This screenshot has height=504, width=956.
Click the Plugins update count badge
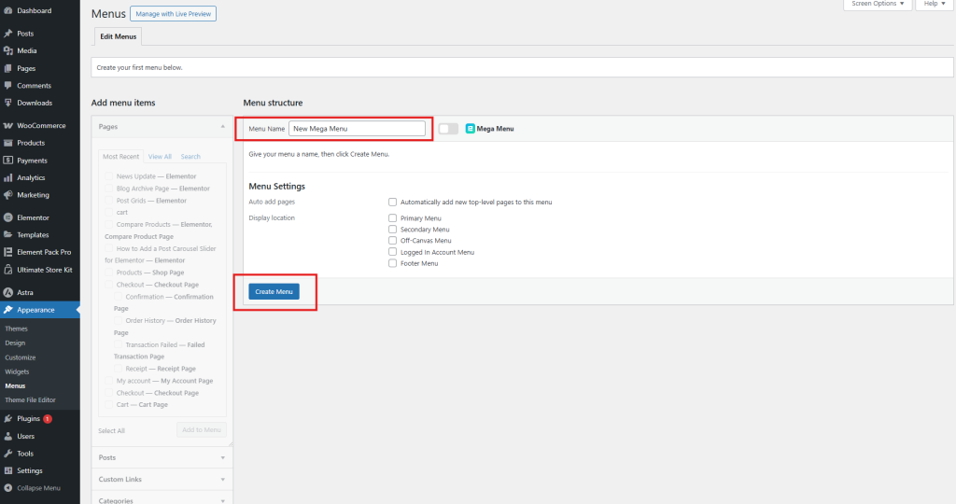48,419
